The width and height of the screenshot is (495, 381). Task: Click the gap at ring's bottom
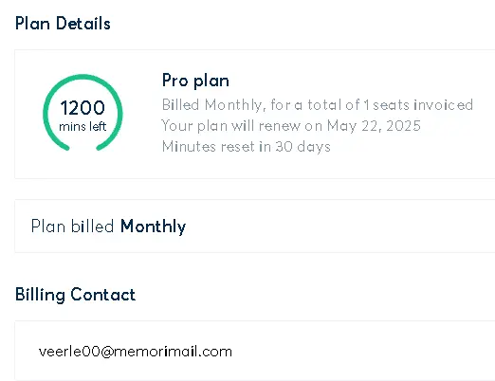82,148
